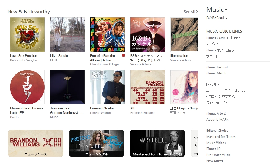Open the State of Joy Moment EP cover
This screenshot has height=164, width=276.
tap(27, 87)
